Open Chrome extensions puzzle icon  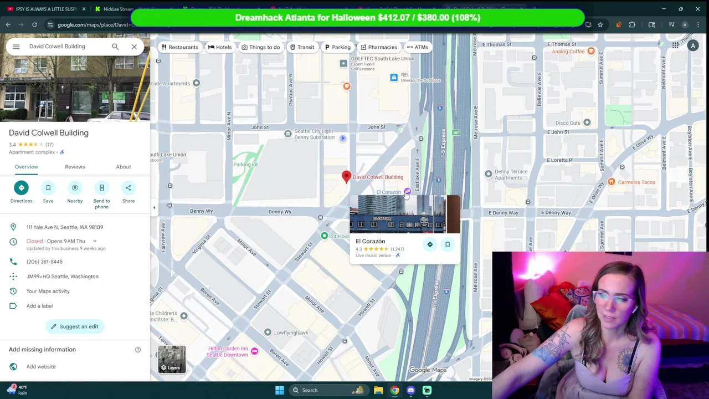632,24
